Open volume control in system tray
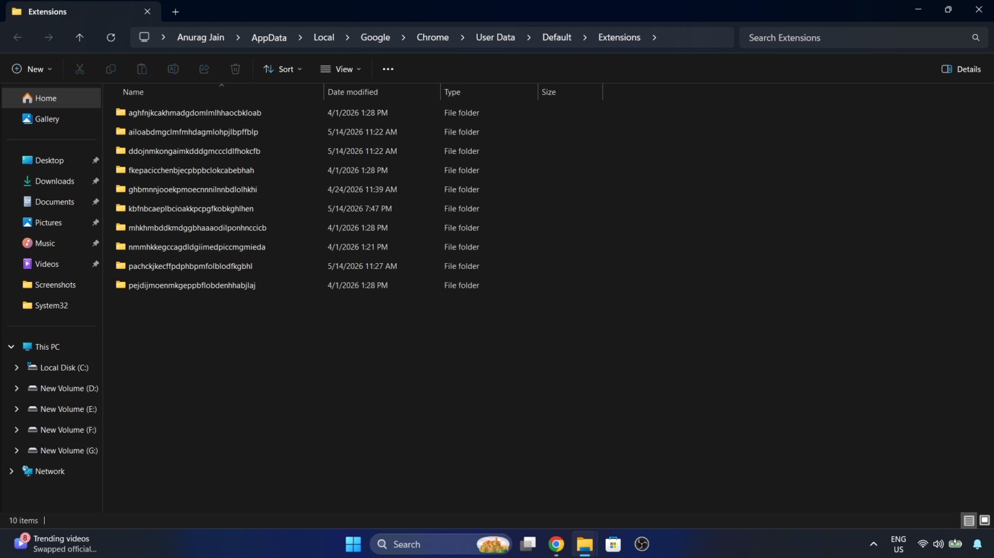The width and height of the screenshot is (994, 558). point(938,544)
